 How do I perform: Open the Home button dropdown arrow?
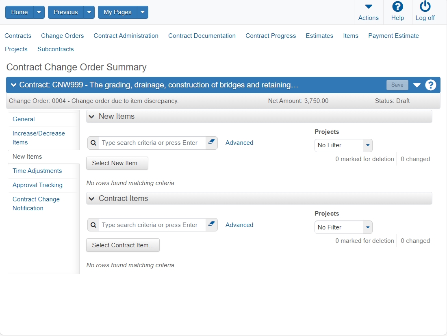click(x=39, y=12)
